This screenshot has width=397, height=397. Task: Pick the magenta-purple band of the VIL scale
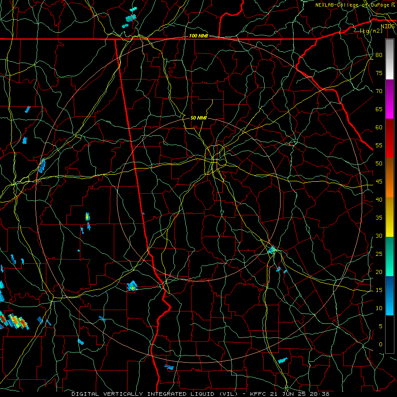[390, 99]
